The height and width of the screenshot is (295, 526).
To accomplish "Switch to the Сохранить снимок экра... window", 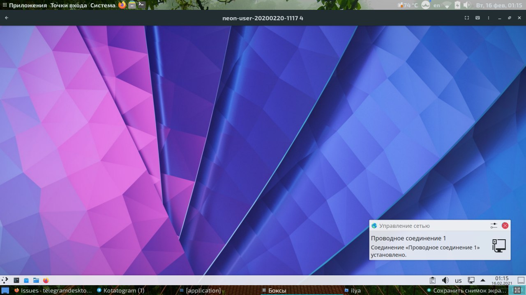I will [x=466, y=290].
